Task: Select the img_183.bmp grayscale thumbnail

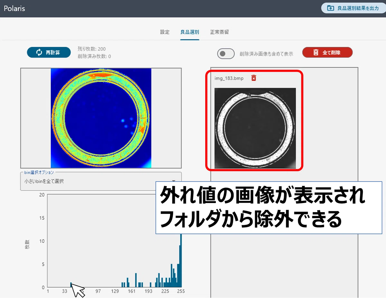Action: pyautogui.click(x=255, y=128)
